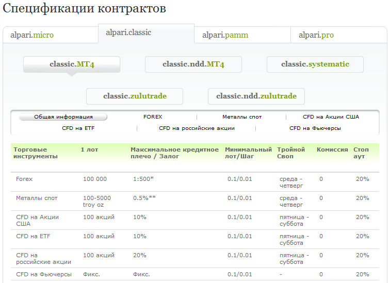
Task: Click the Фикс. value in 1 лот column
Action: pyautogui.click(x=91, y=274)
